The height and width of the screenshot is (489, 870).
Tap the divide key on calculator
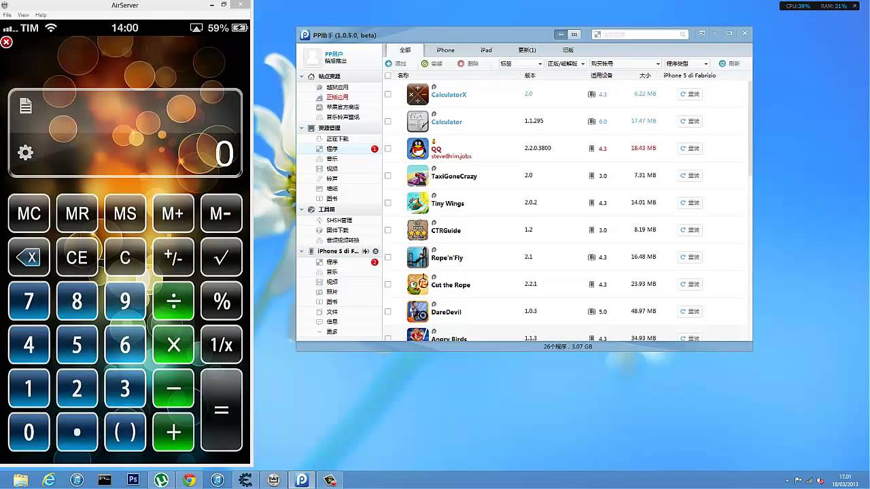click(173, 301)
